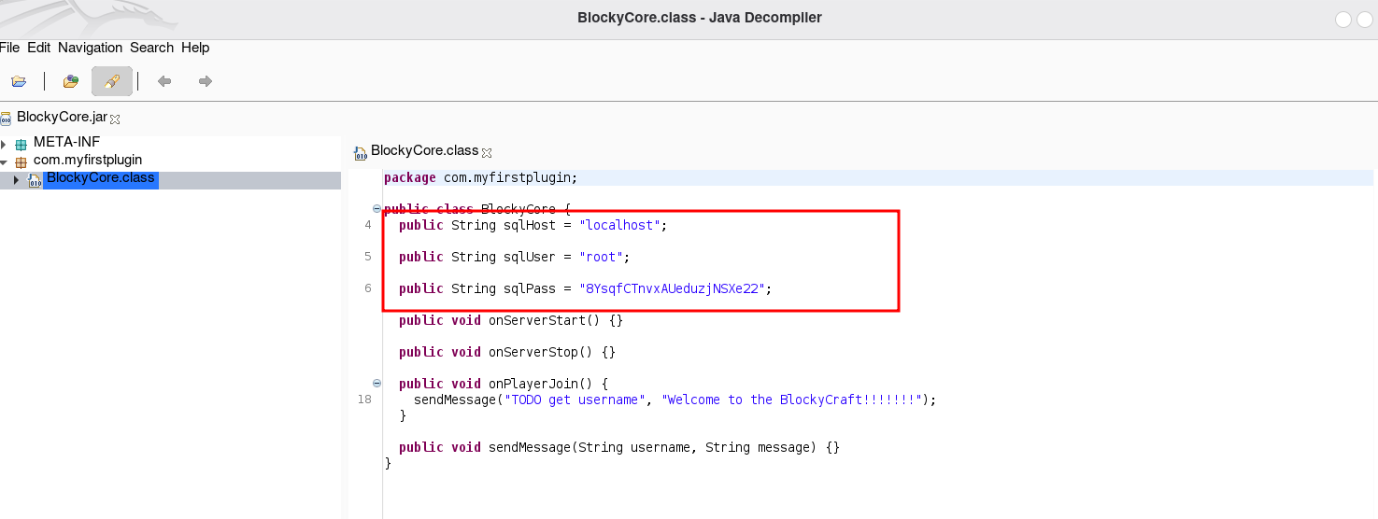Click the sendMessage(String username, String message) declaration
Image resolution: width=1378 pixels, height=519 pixels.
(619, 447)
